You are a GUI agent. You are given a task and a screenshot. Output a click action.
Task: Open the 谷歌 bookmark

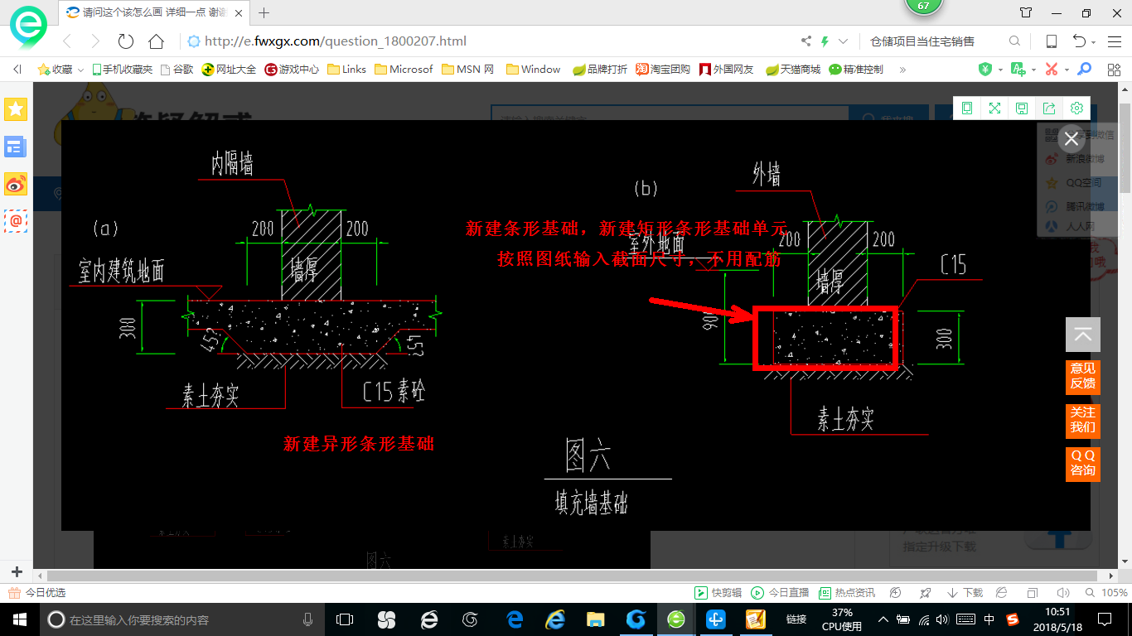coord(177,70)
